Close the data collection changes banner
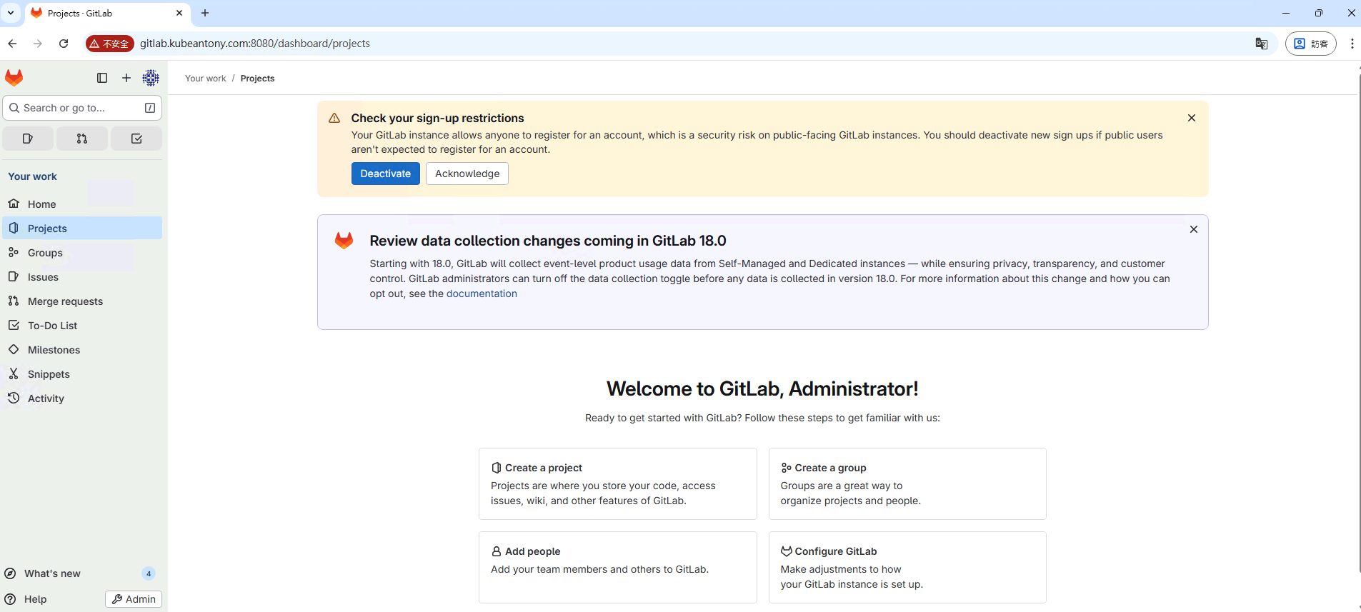This screenshot has height=612, width=1361. (1194, 229)
